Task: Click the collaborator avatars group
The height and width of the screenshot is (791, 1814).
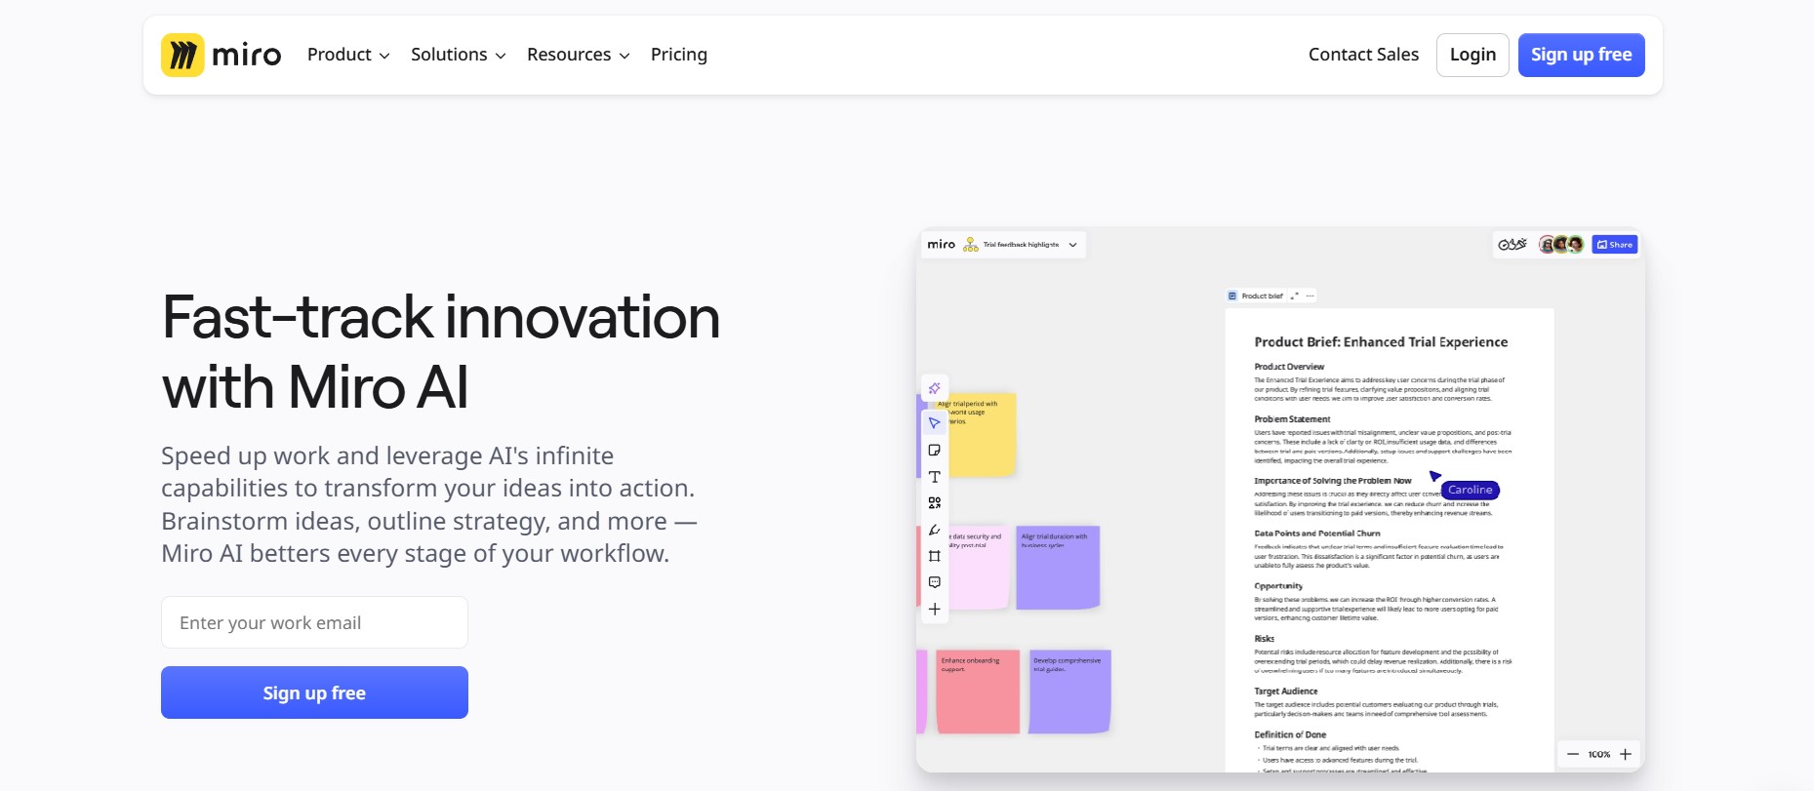Action: 1560,245
